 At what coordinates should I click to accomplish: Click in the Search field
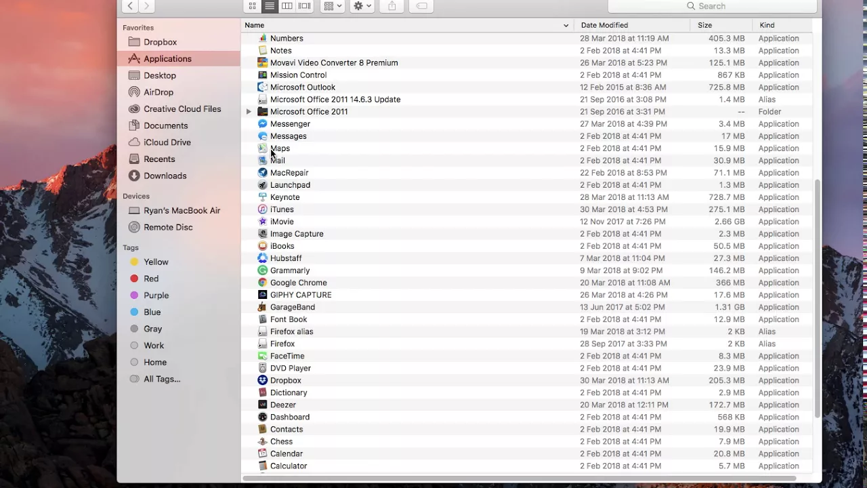pyautogui.click(x=712, y=6)
